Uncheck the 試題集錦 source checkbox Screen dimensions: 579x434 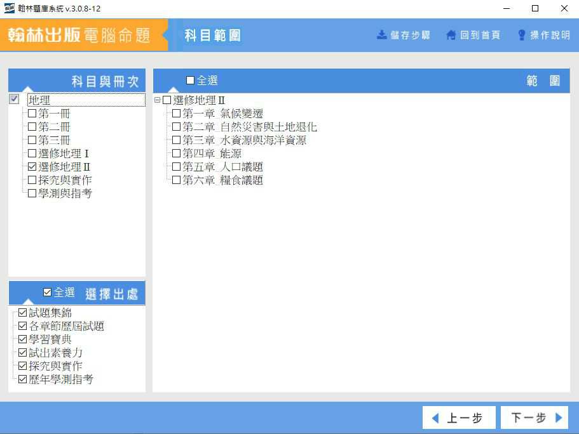pyautogui.click(x=22, y=312)
